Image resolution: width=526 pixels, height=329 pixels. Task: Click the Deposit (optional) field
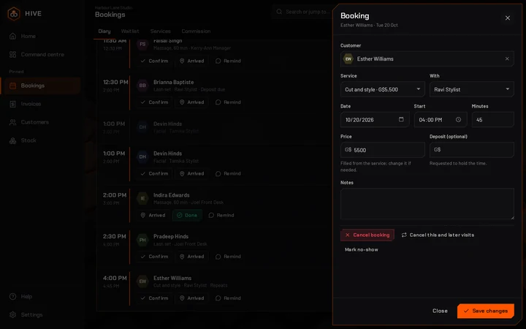tap(472, 150)
